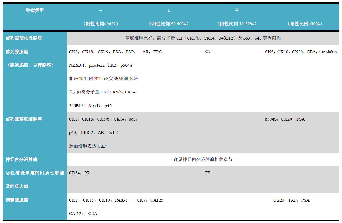Click the CK20, PAP, PSA cell
Screen dimensions: 342x223
click(291, 200)
